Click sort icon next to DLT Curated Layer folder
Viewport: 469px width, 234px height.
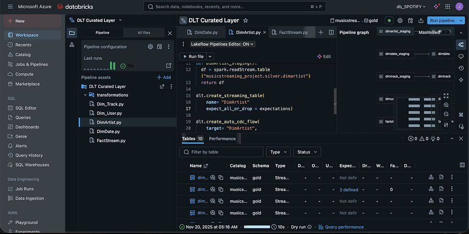click(162, 87)
